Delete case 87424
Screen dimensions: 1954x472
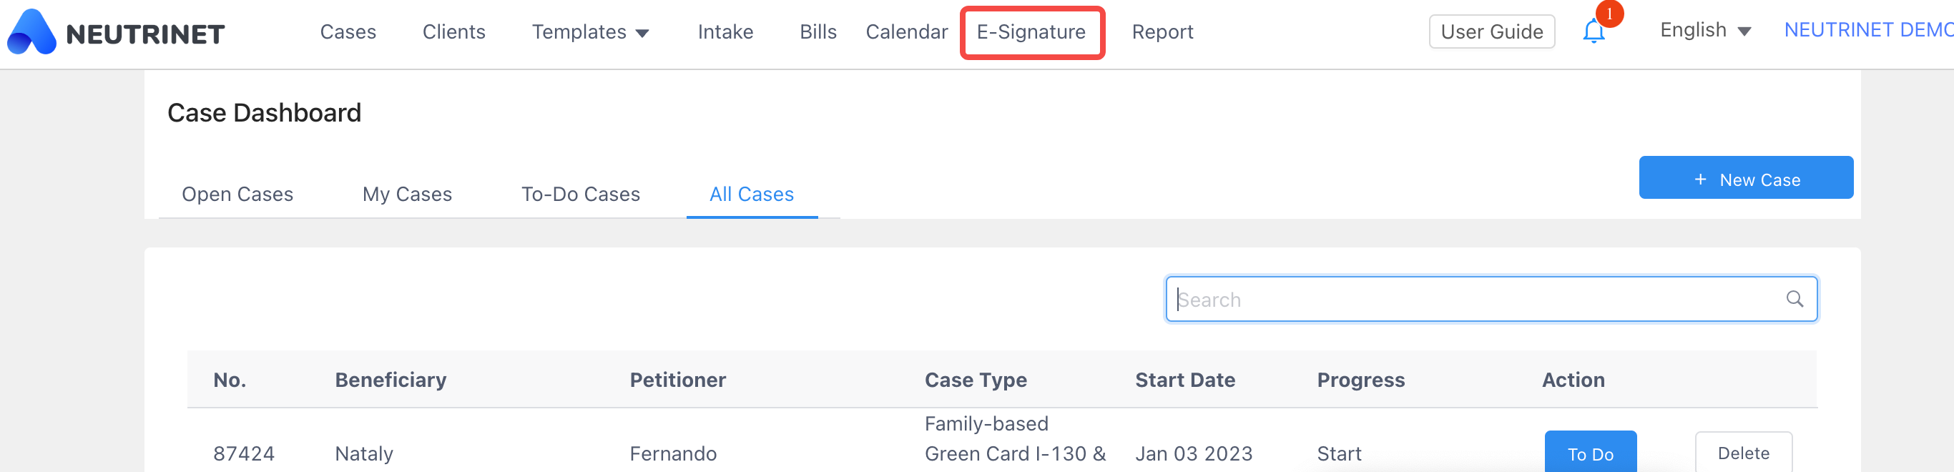pyautogui.click(x=1742, y=453)
